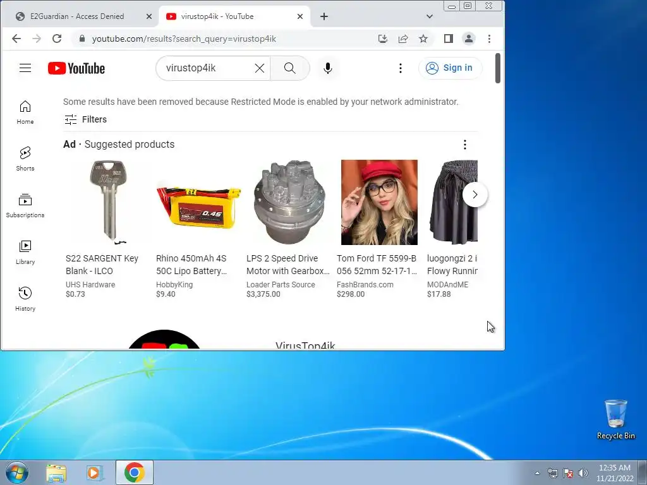647x485 pixels.
Task: Open Tom Ford TF 5599-B link
Action: point(377,265)
